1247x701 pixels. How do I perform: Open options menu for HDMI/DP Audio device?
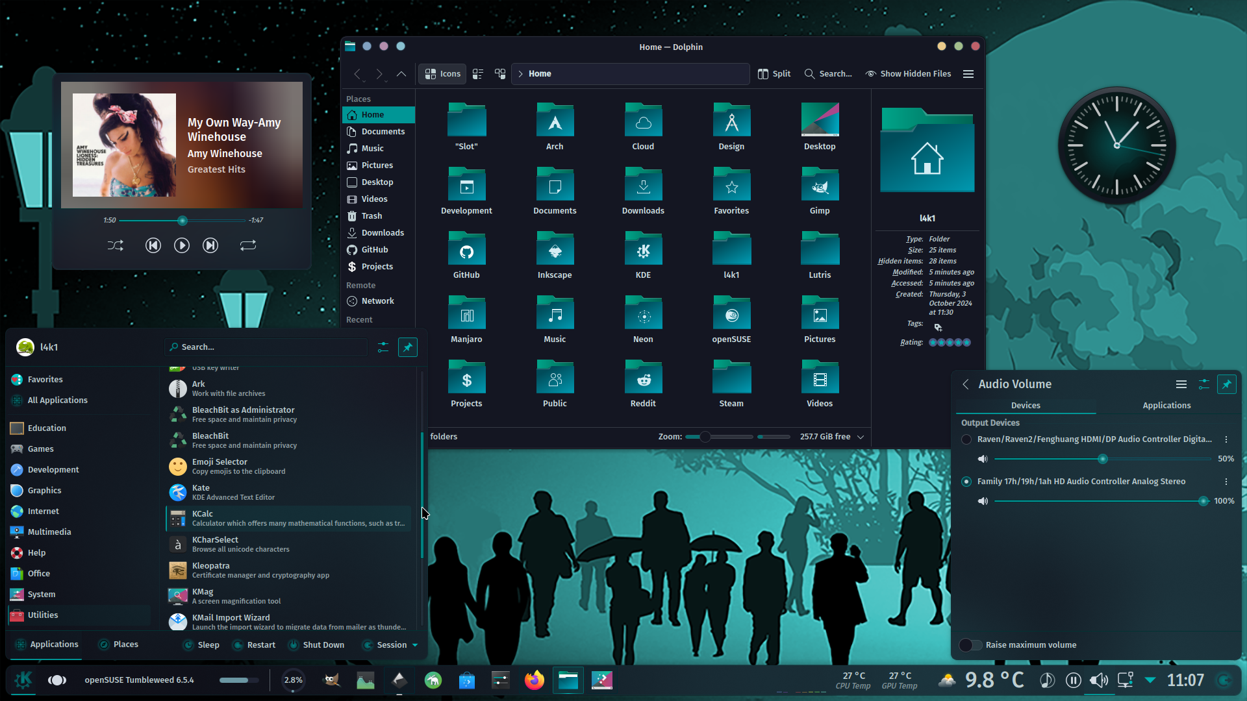point(1226,439)
